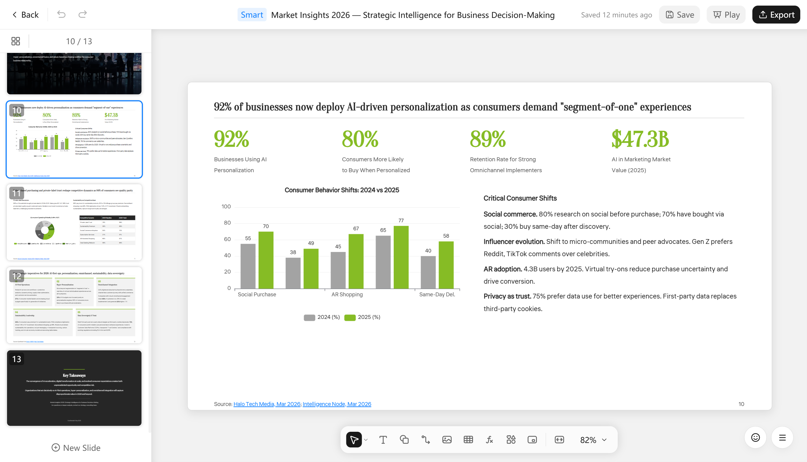Select the Text tool in bottom toolbar
Viewport: 807px width, 462px height.
[383, 440]
